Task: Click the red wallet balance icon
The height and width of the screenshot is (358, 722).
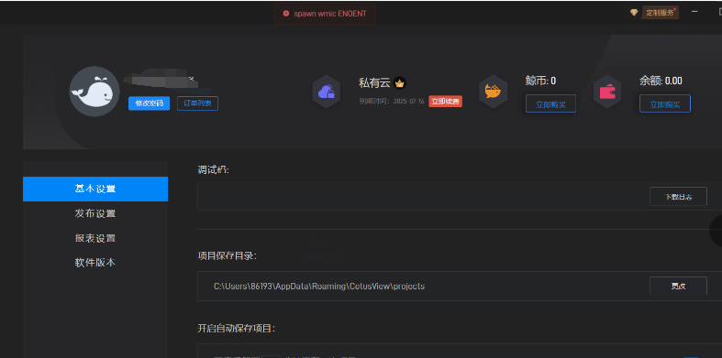Action: (x=607, y=92)
